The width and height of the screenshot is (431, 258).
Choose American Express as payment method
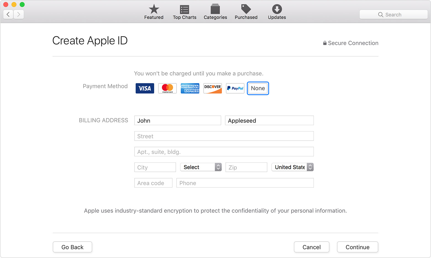click(190, 88)
